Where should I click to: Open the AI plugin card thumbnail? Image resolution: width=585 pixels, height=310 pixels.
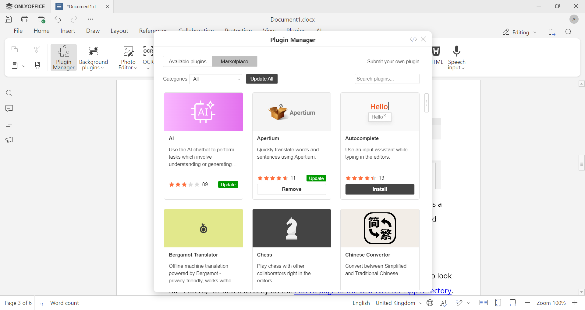(204, 112)
